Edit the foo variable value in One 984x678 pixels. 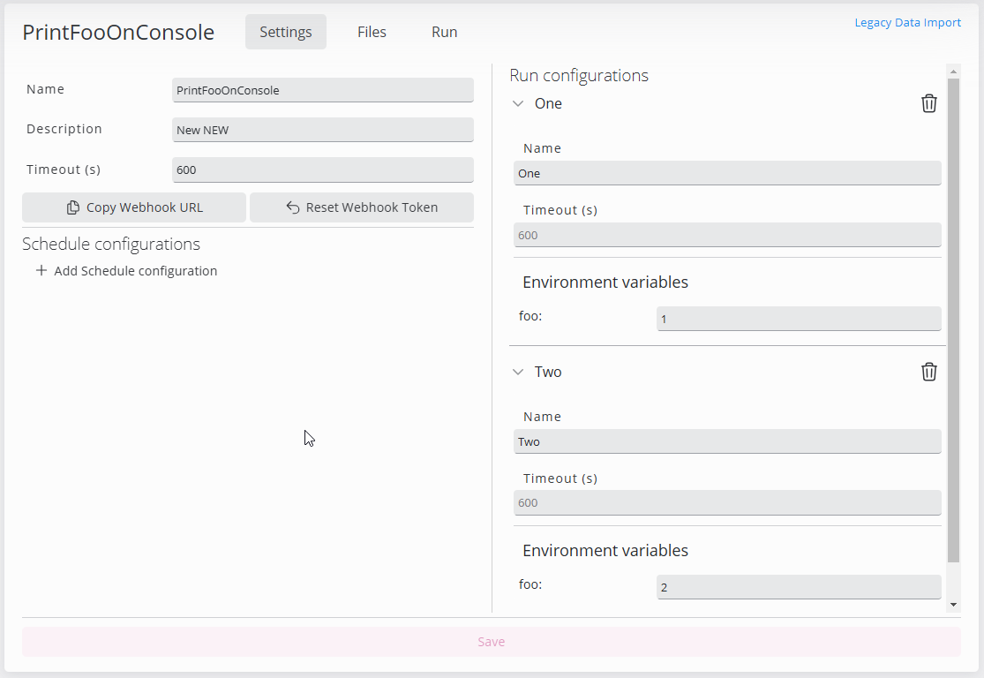pos(798,319)
